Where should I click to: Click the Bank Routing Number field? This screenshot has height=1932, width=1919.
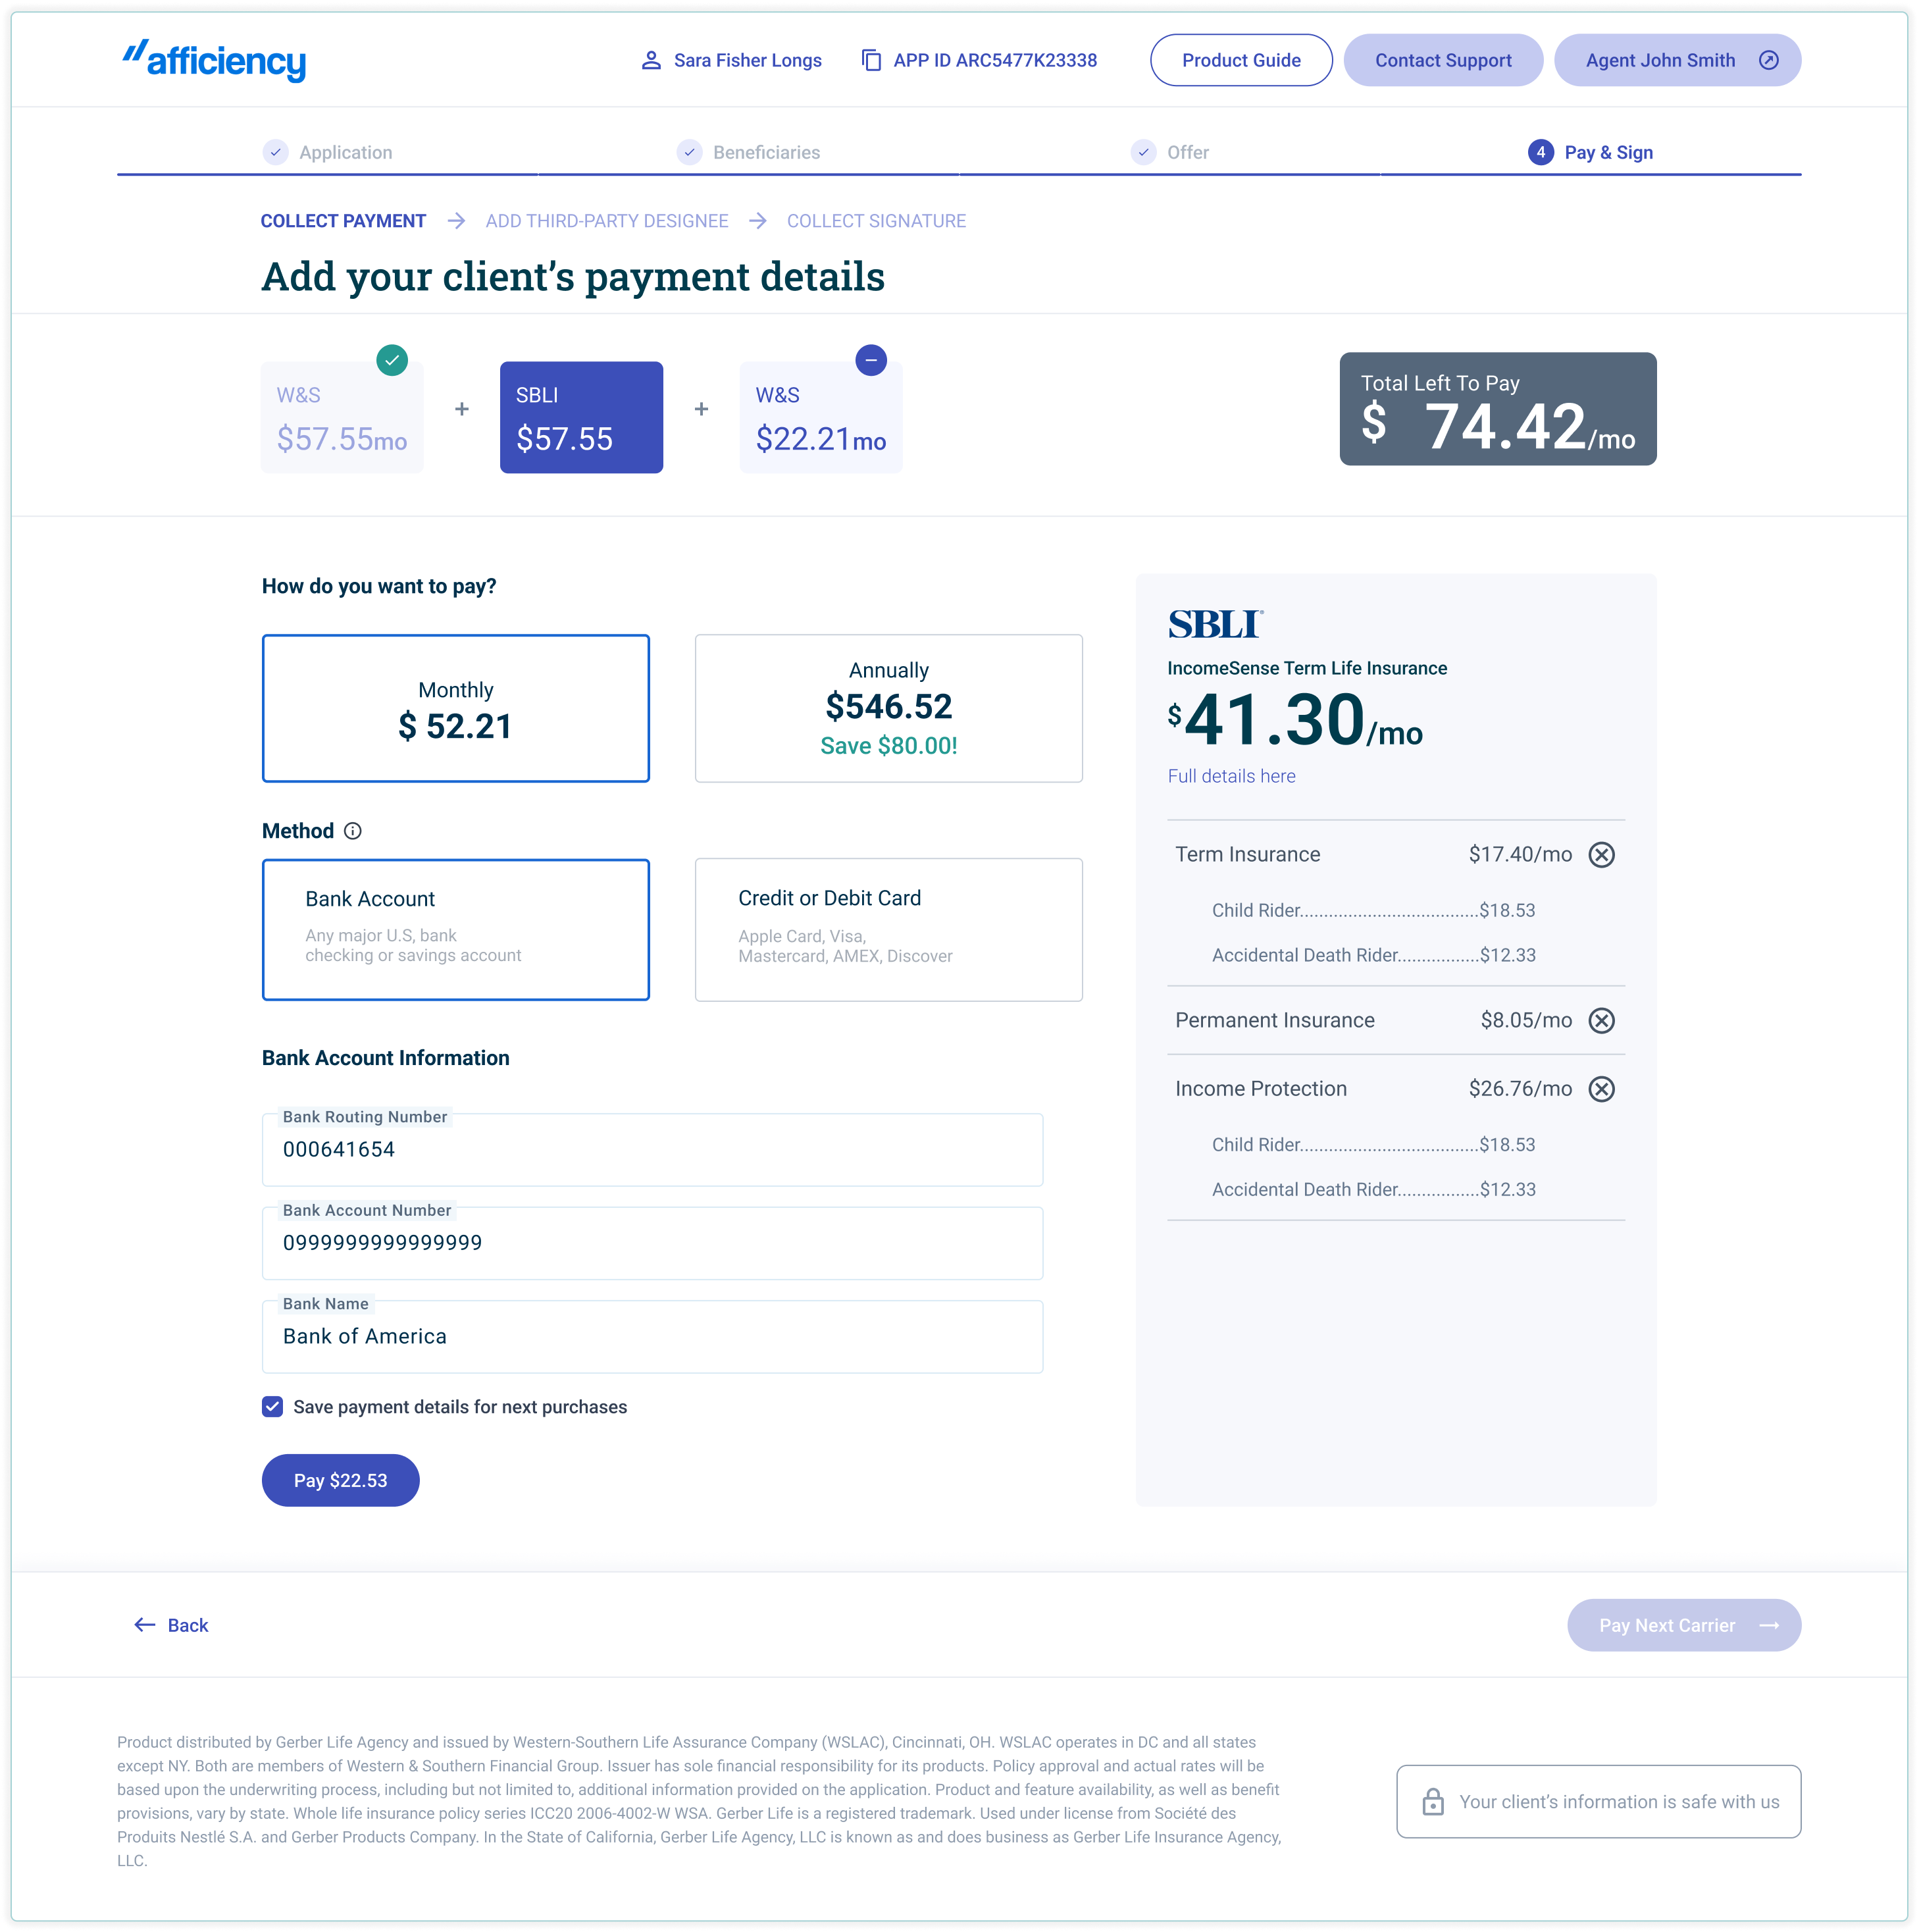(x=652, y=1150)
